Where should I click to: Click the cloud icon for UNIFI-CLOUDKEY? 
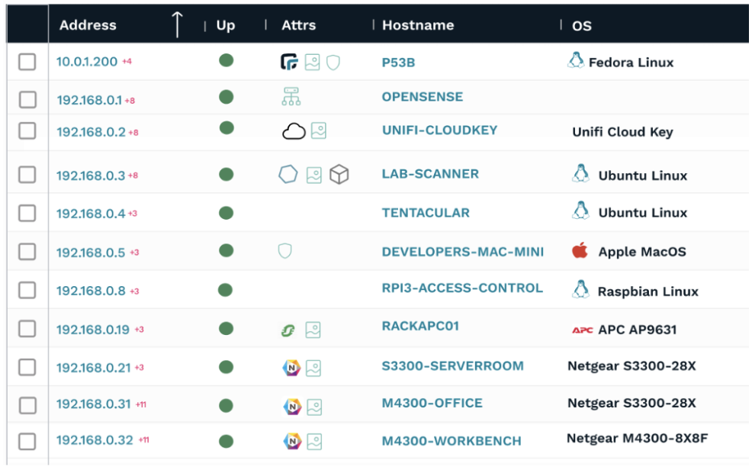click(294, 131)
